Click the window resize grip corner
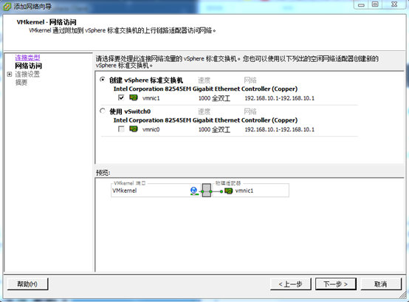This screenshot has width=409, height=302. (403, 295)
